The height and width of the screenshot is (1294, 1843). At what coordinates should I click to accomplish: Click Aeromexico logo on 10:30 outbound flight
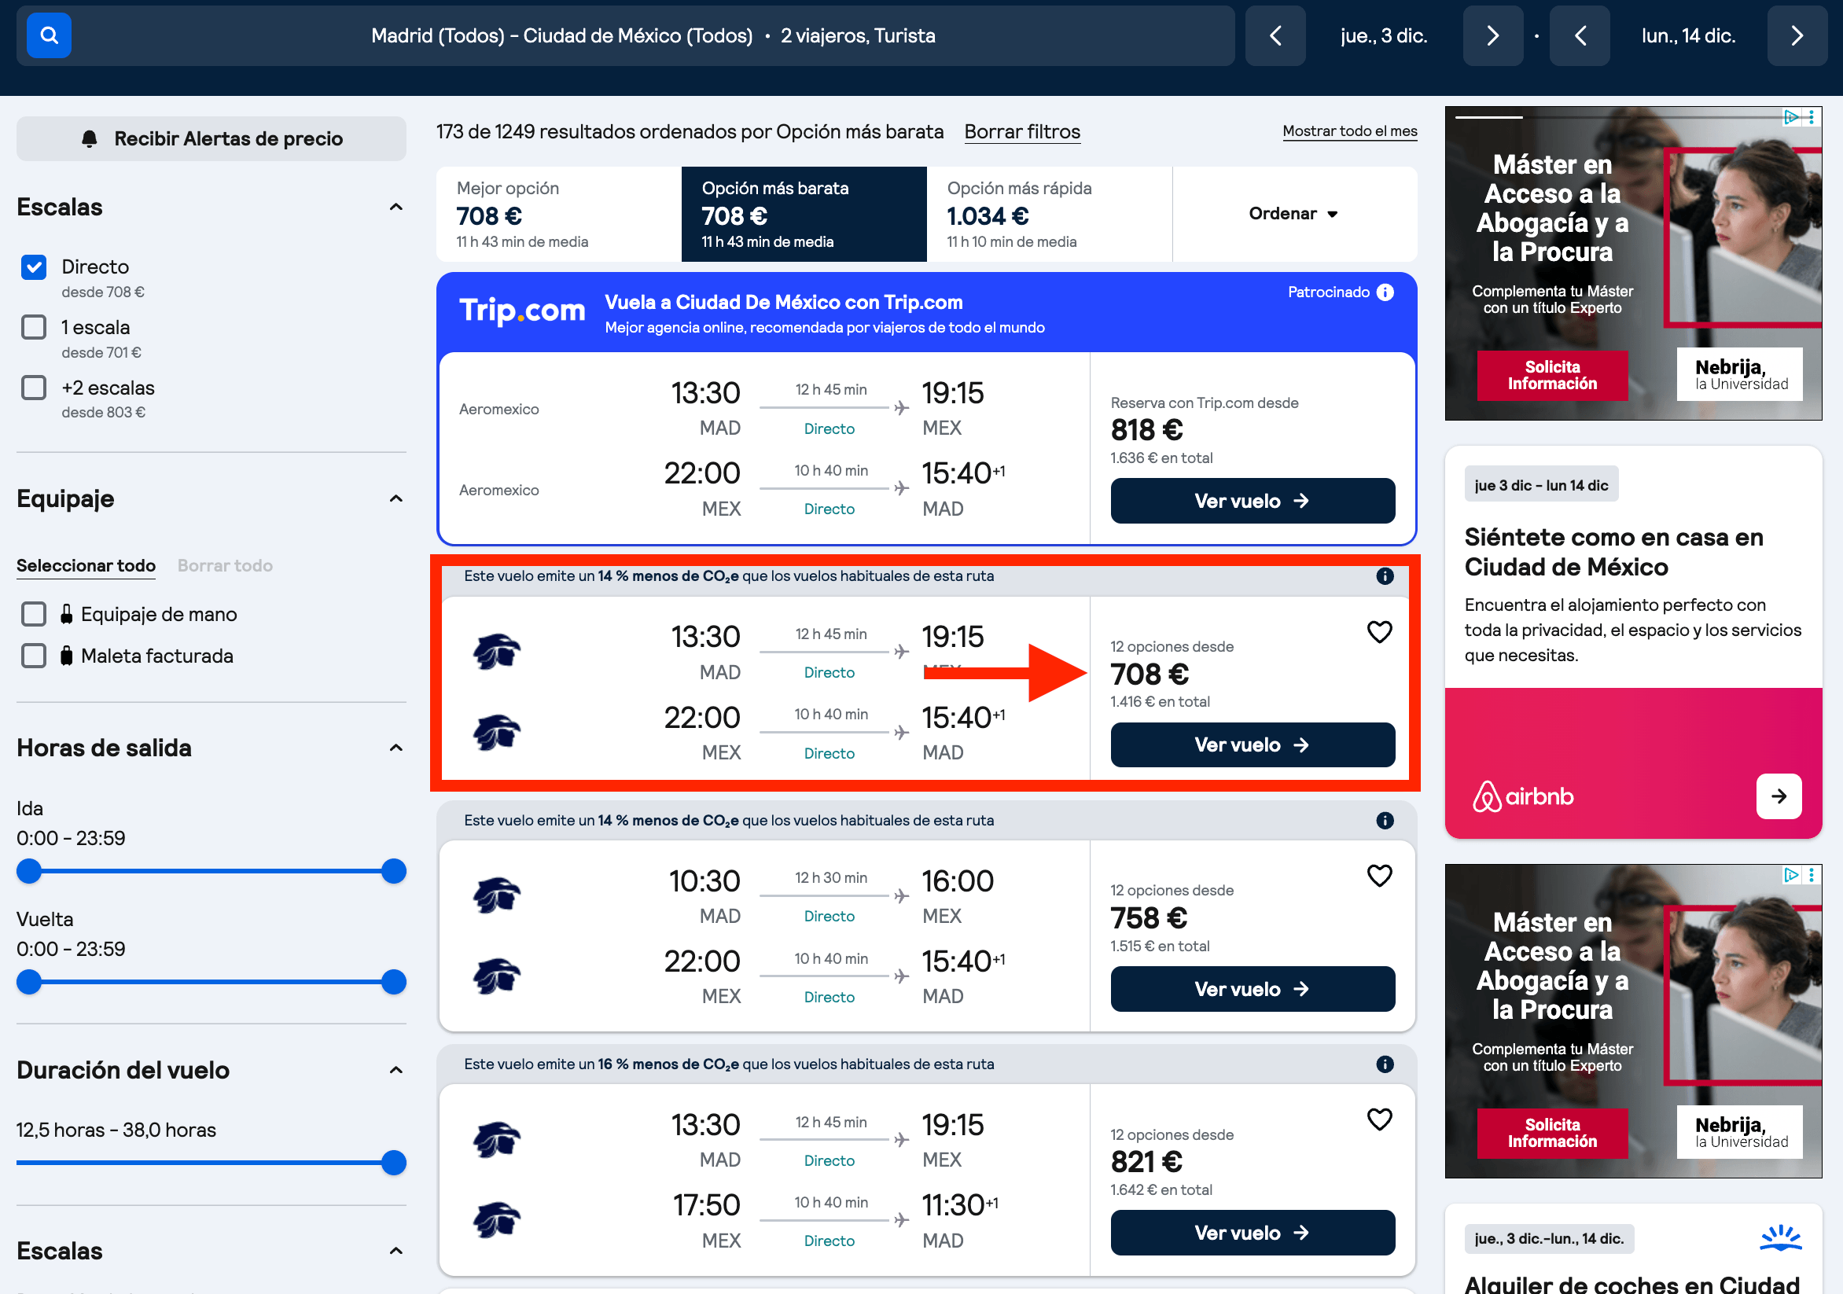(496, 895)
